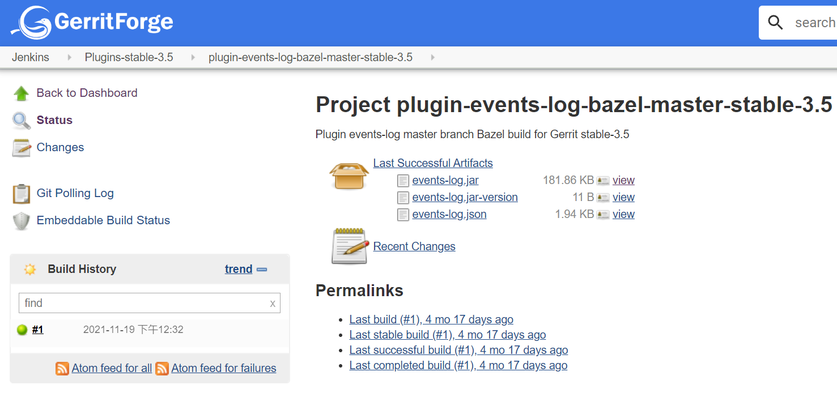Download events-log.json
837x393 pixels.
(x=449, y=214)
